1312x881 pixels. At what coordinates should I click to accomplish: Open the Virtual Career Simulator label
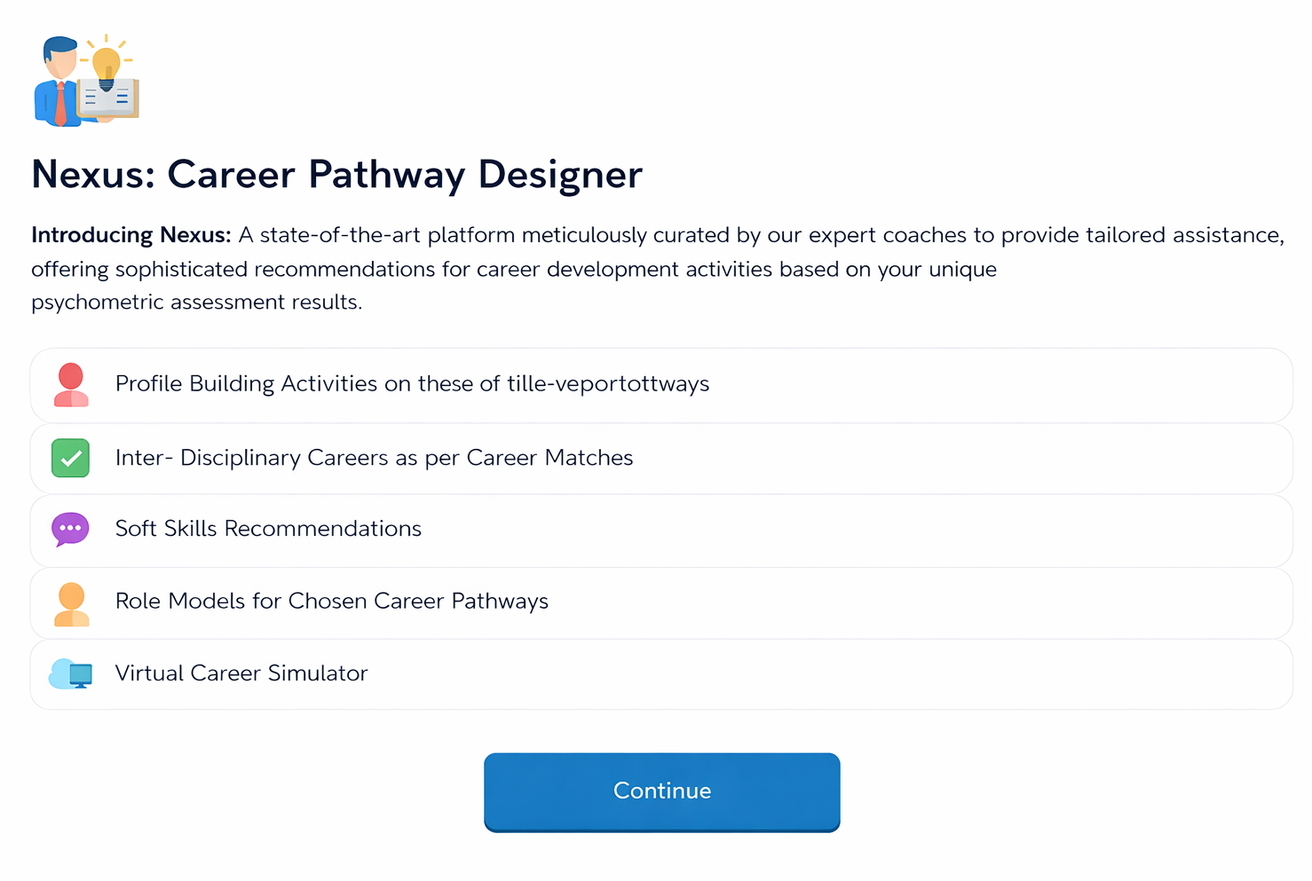(x=241, y=673)
